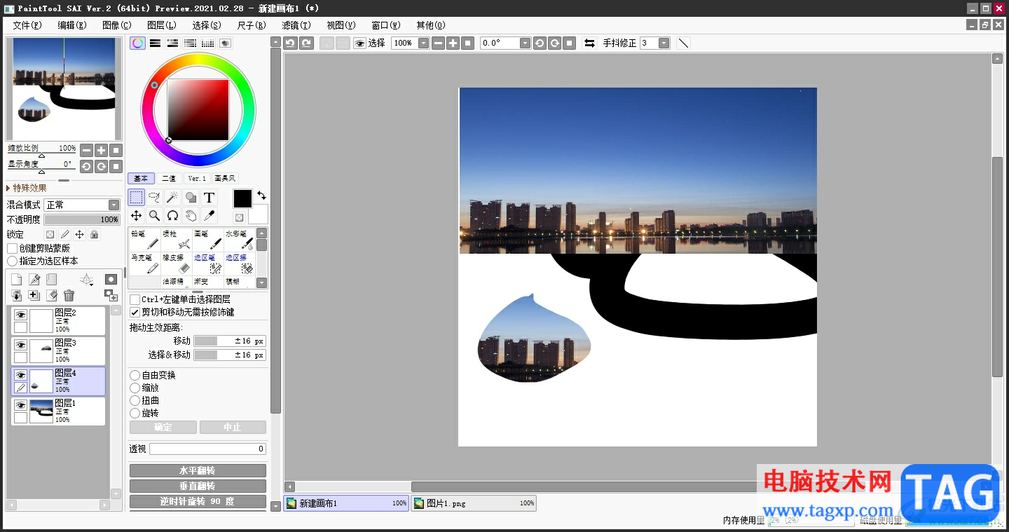This screenshot has width=1009, height=532.
Task: Choose the 水彩笔 watercolor brush
Action: (x=240, y=240)
